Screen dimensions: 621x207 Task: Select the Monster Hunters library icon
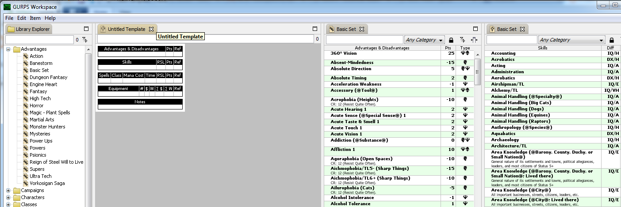(25, 127)
